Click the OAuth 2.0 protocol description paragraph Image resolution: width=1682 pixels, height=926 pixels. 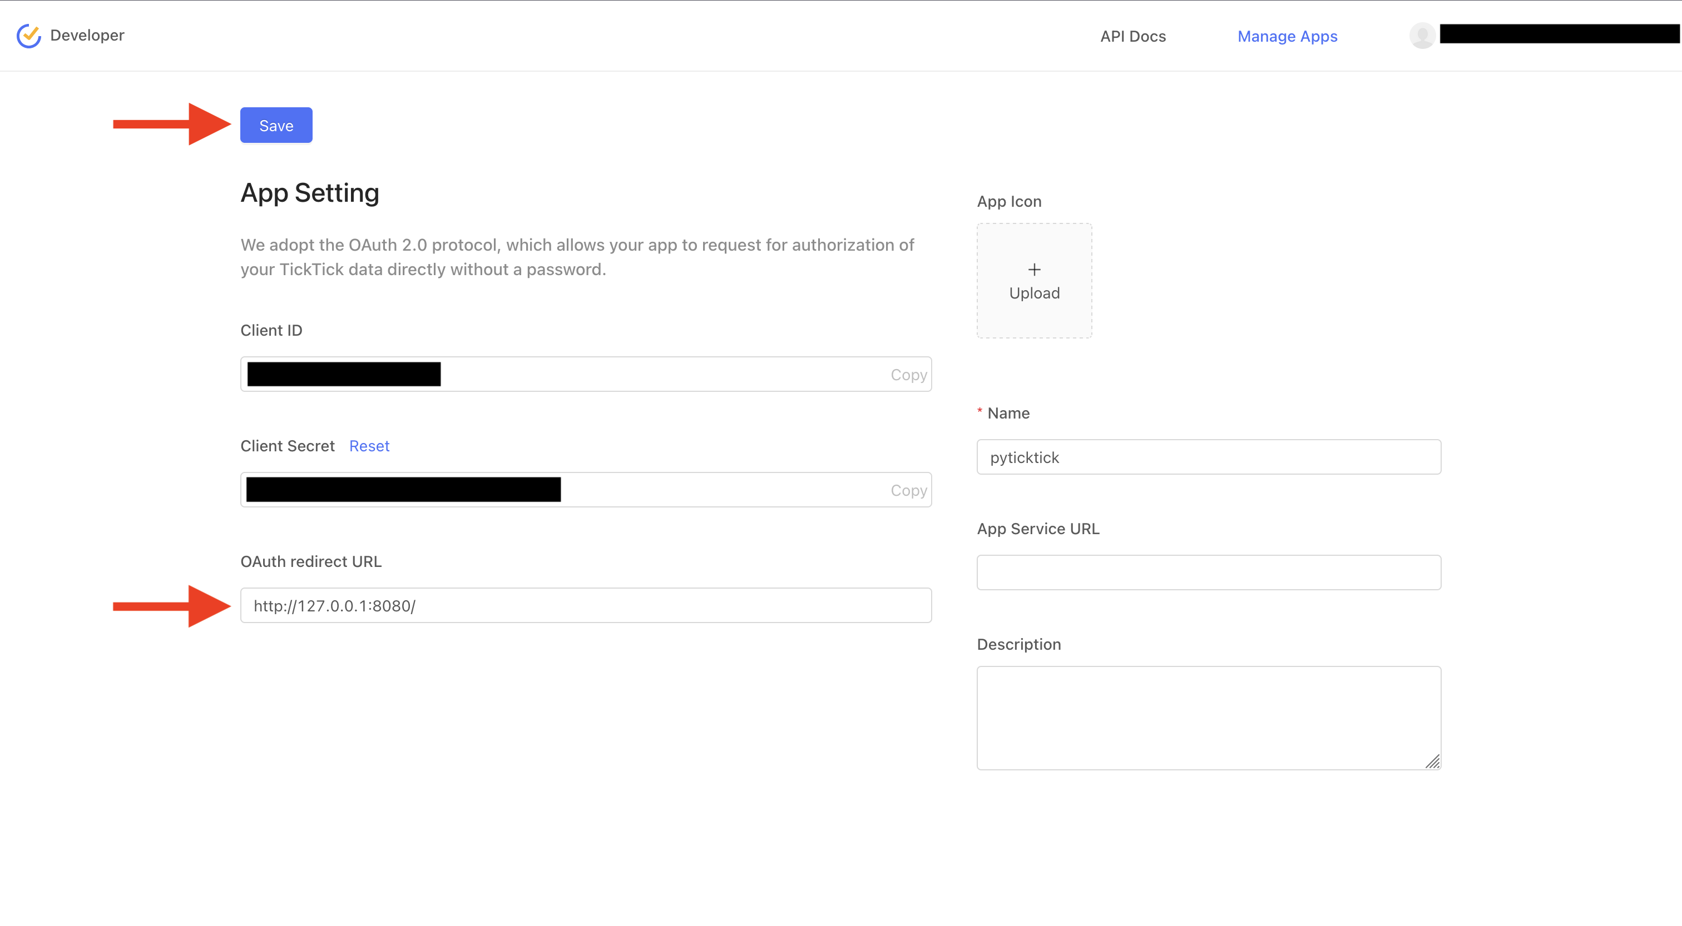pyautogui.click(x=577, y=257)
